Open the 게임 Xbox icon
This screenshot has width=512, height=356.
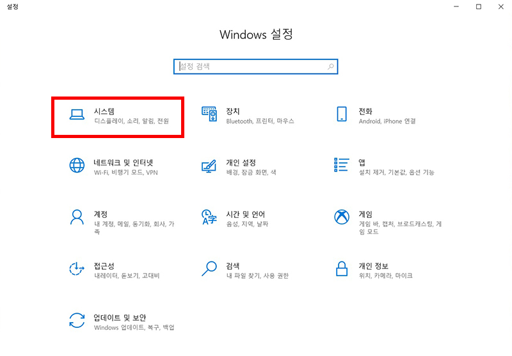[342, 217]
